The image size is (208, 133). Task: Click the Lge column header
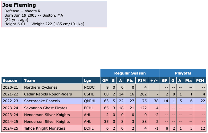[87, 81]
